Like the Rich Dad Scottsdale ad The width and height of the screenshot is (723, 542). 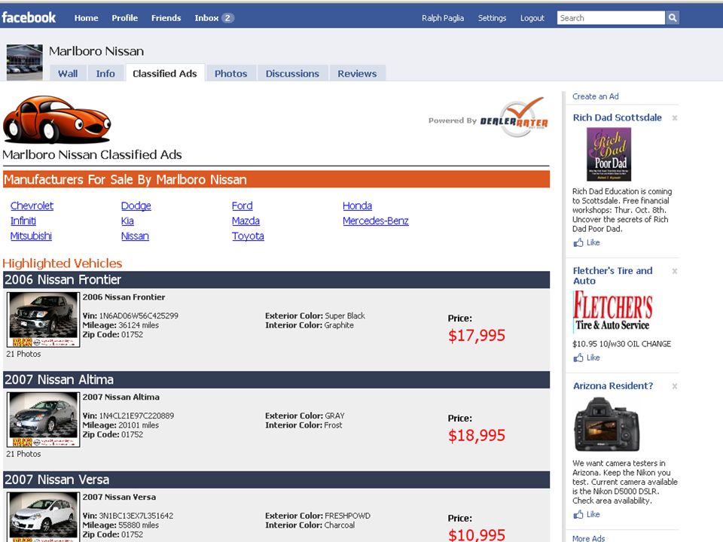[x=587, y=242]
